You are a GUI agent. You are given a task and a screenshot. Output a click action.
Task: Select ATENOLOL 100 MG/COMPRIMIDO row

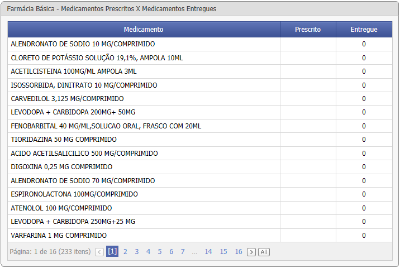(200, 208)
